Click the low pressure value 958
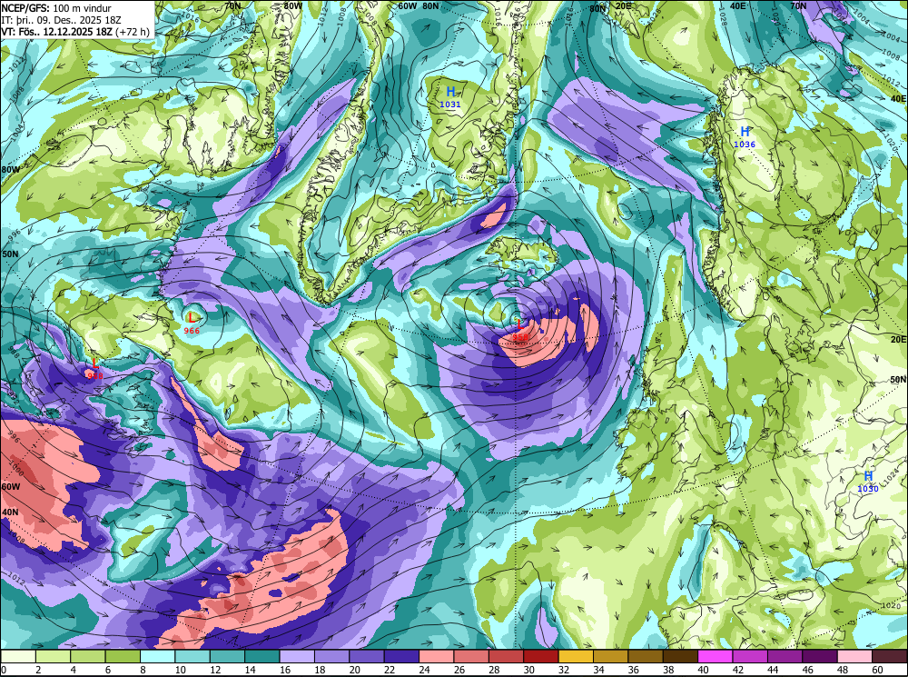 (520, 337)
